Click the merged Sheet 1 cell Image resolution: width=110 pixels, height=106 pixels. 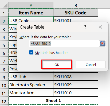pos(53,101)
